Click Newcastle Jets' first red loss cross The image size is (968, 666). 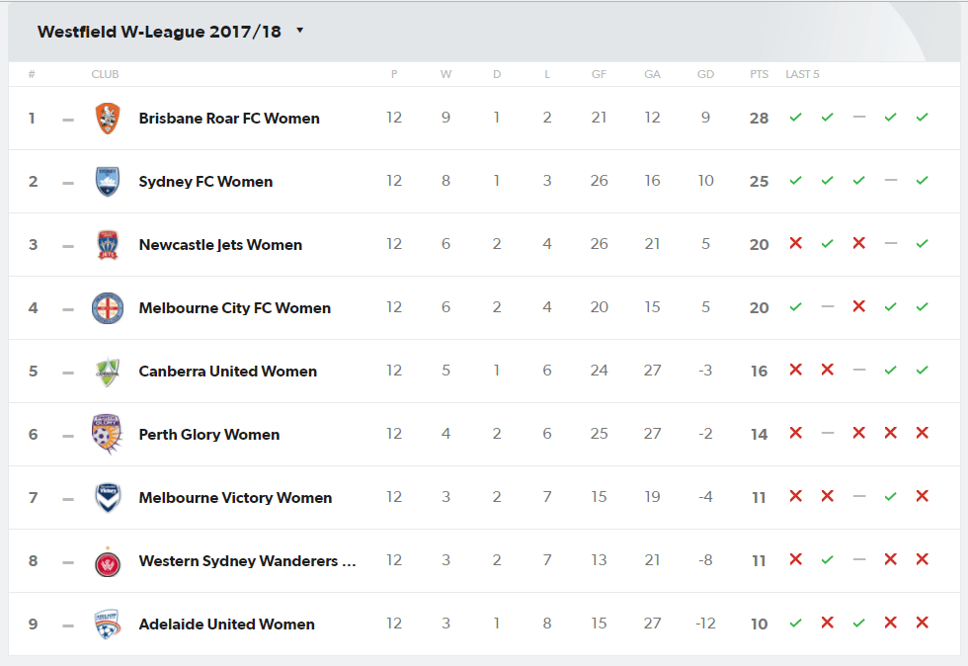tap(796, 243)
